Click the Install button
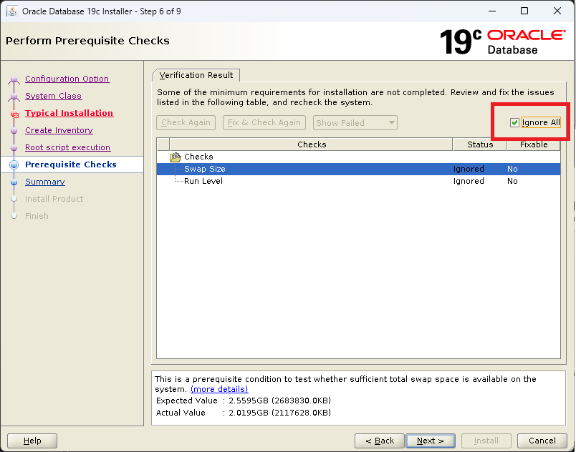 pyautogui.click(x=486, y=441)
